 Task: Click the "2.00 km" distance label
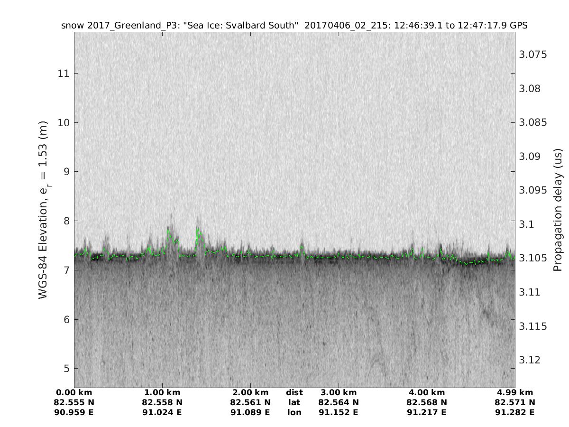coord(250,393)
